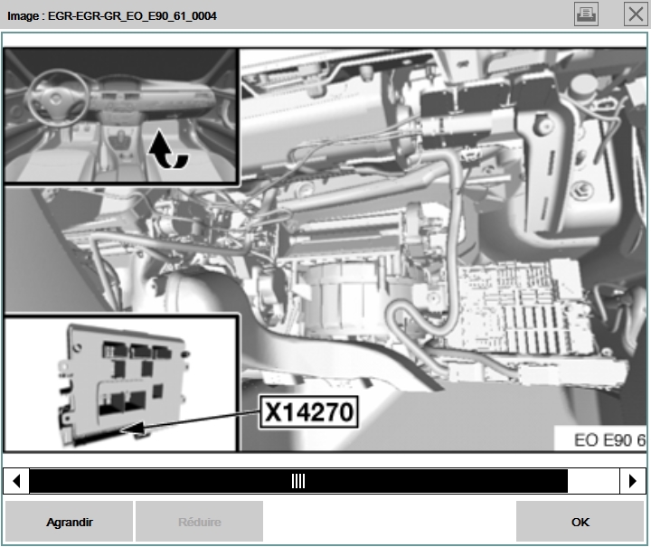This screenshot has width=651, height=547.
Task: Click the EO E90 caption text
Action: [x=609, y=440]
